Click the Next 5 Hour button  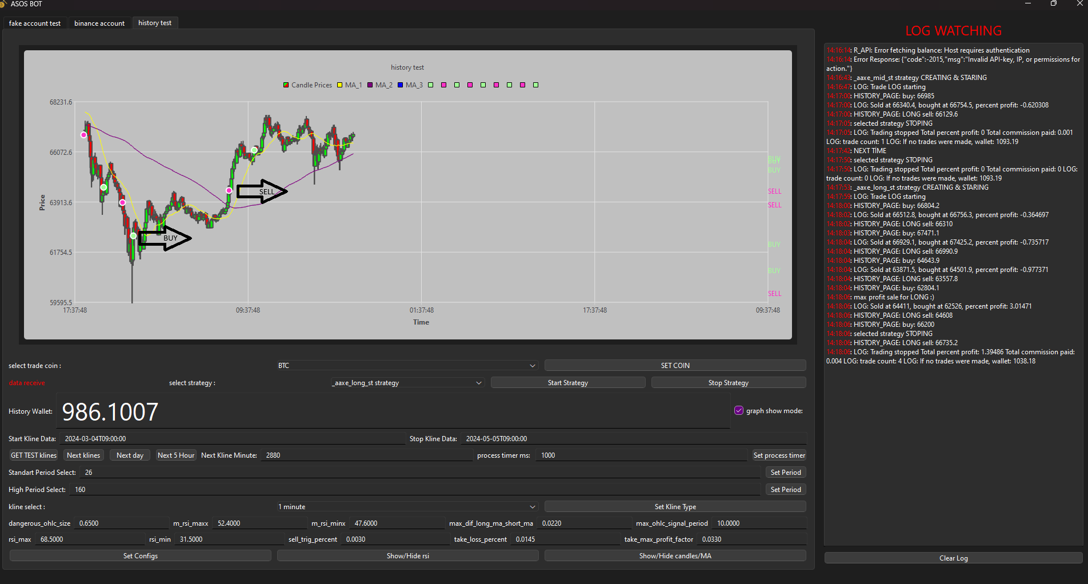click(176, 455)
